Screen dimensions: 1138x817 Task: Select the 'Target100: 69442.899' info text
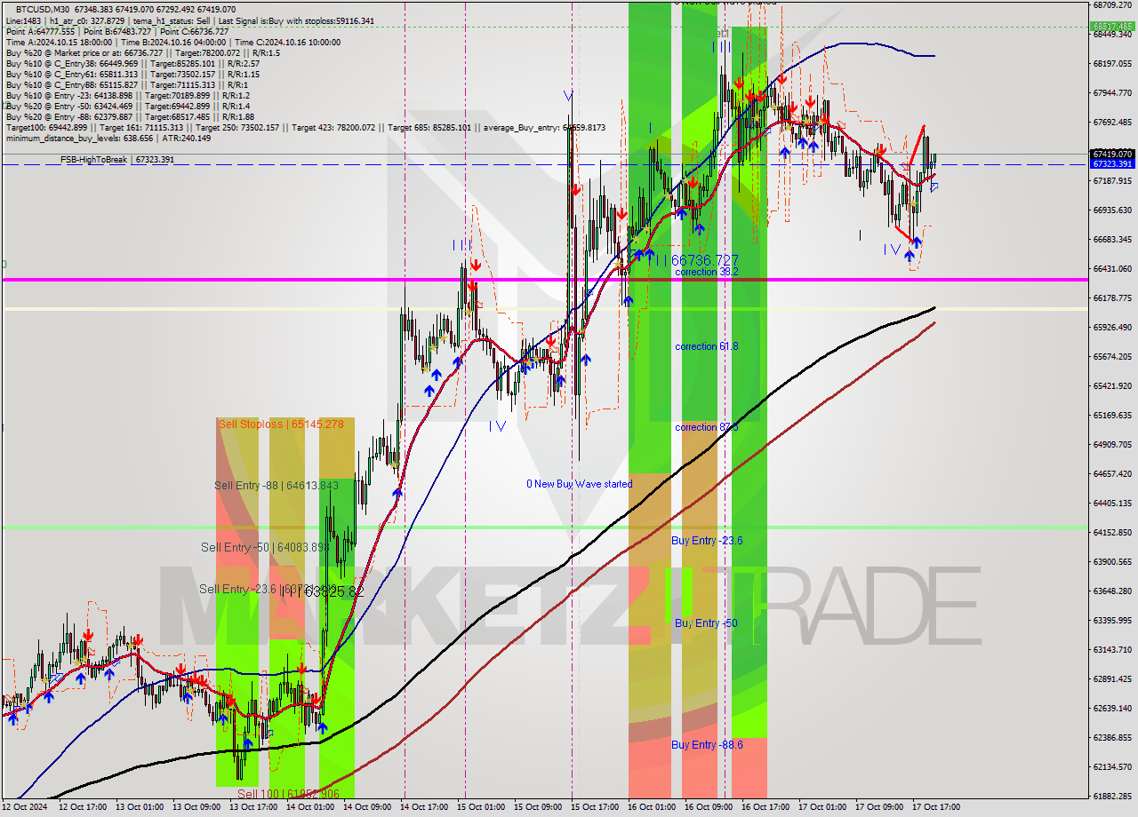point(46,128)
